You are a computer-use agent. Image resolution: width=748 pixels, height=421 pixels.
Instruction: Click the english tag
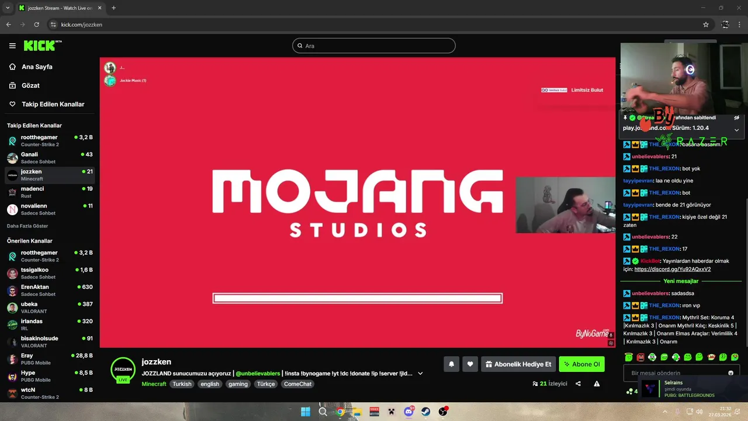(210, 384)
